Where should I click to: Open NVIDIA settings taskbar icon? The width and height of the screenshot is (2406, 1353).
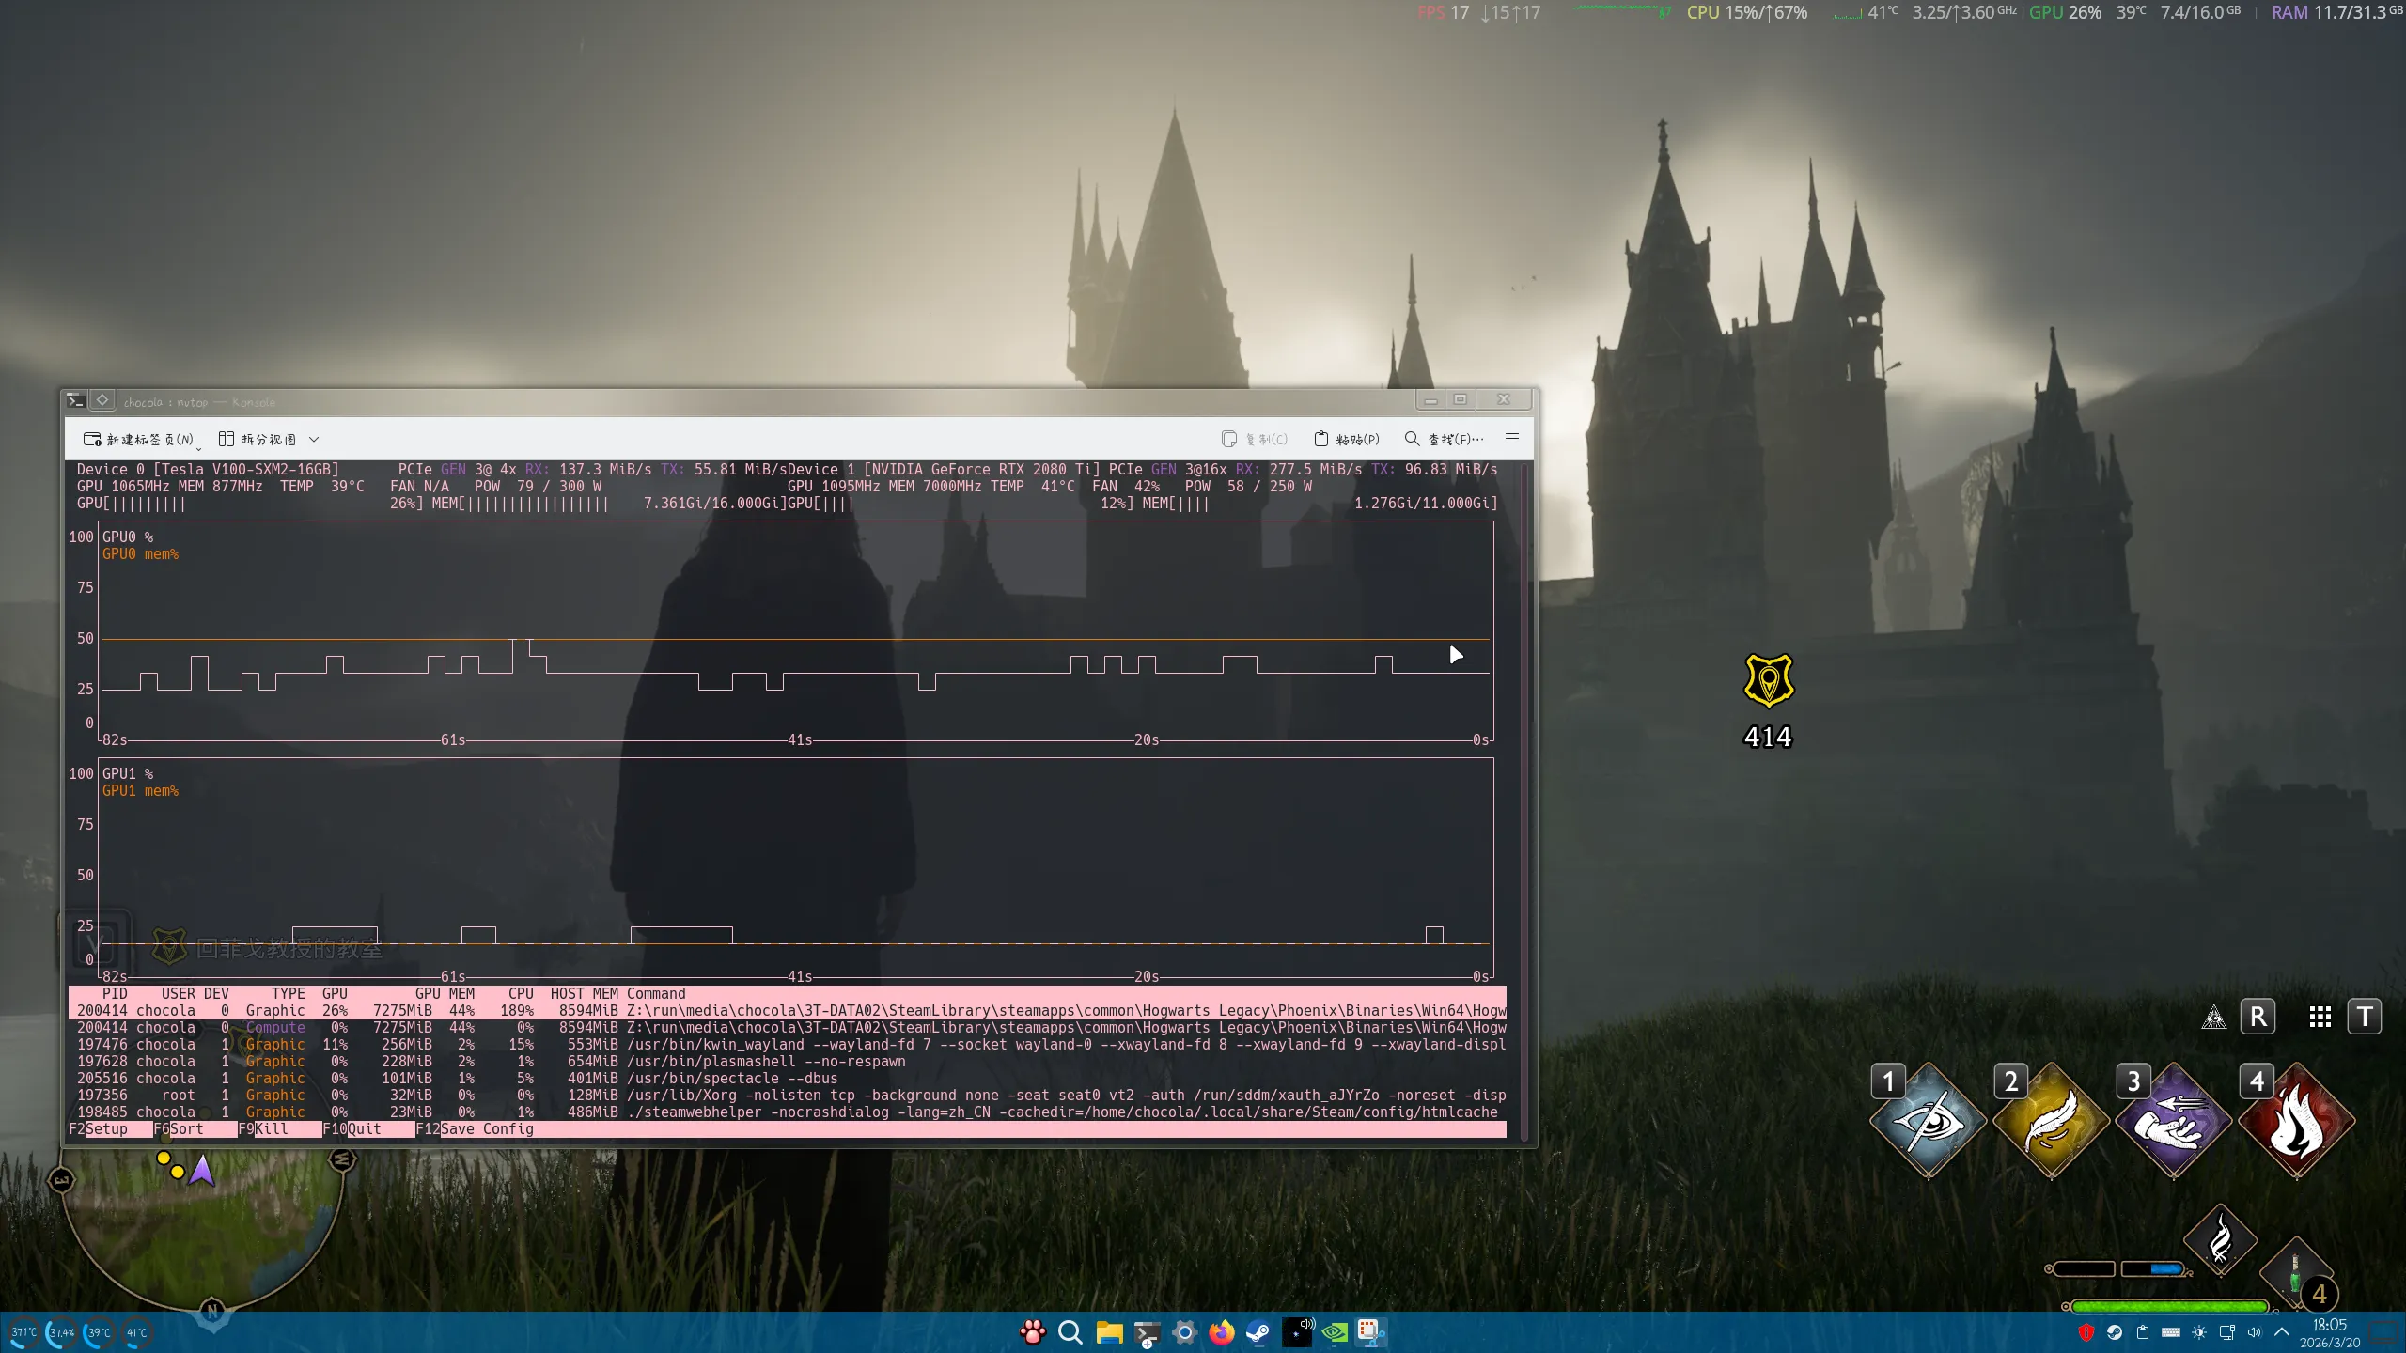(1334, 1332)
